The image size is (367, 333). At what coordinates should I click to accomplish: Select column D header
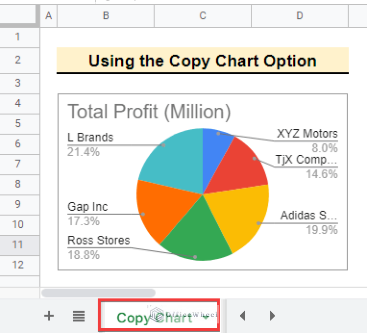pos(300,16)
